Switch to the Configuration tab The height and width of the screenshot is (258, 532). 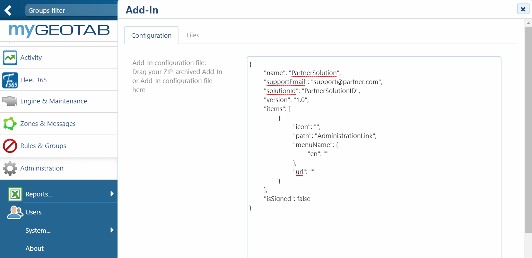click(x=151, y=35)
